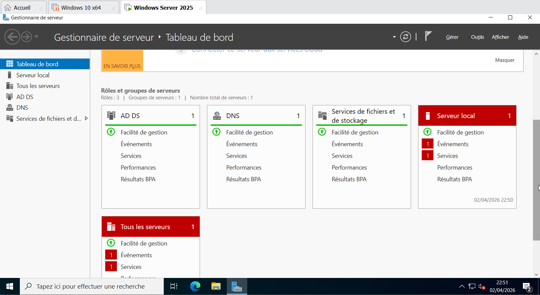Screen dimensions: 540x295
Task: Click green manageability icon in file services tile
Action: tap(322, 132)
